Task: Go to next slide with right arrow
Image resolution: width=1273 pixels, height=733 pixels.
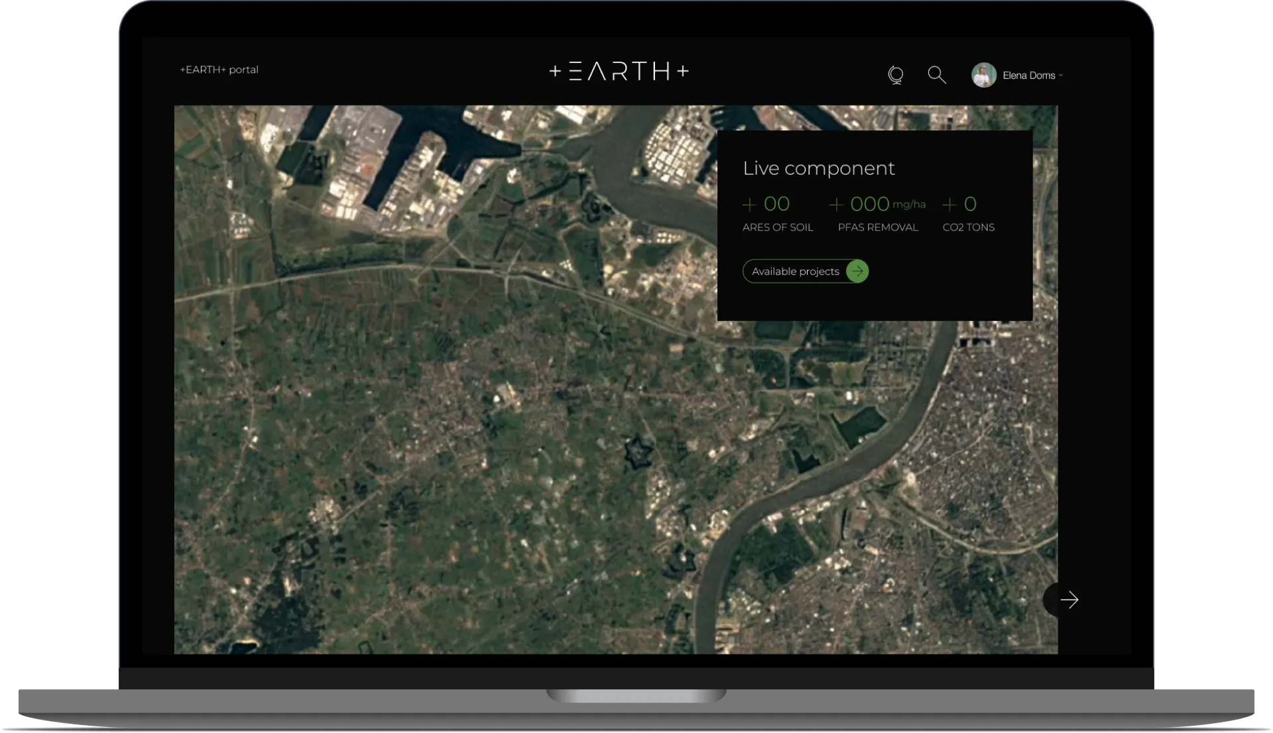Action: (1068, 600)
